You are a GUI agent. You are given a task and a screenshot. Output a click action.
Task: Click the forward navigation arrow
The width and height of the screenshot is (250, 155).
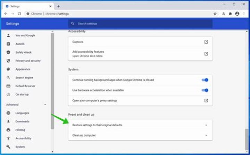(x=13, y=14)
